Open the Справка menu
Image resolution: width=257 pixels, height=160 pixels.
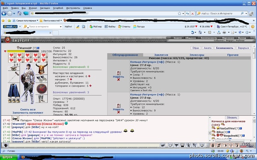(87, 8)
